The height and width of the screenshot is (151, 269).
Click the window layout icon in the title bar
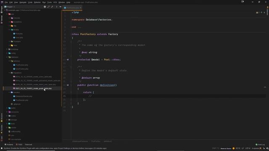pos(243,2)
